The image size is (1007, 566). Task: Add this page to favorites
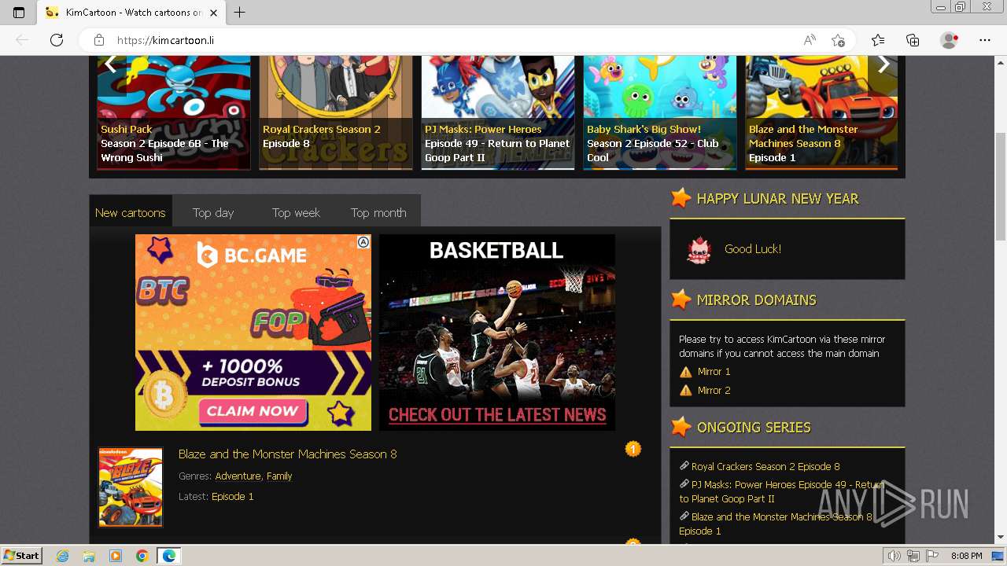point(839,40)
